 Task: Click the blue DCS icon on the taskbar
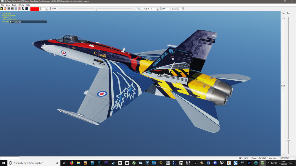coord(154,163)
